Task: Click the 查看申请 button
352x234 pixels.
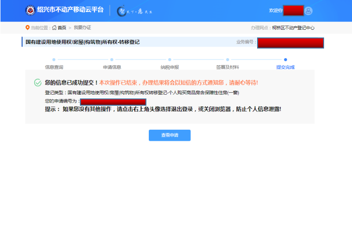Action: pos(169,135)
